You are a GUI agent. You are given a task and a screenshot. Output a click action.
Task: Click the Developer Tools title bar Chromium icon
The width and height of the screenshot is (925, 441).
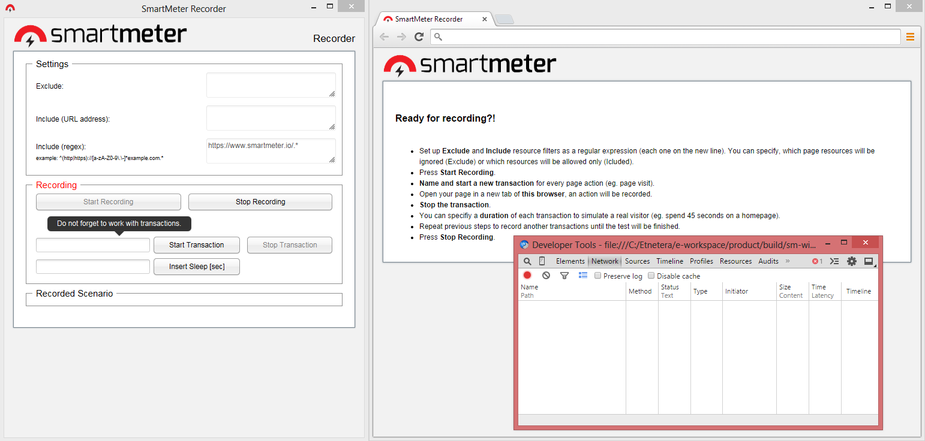[x=524, y=244]
